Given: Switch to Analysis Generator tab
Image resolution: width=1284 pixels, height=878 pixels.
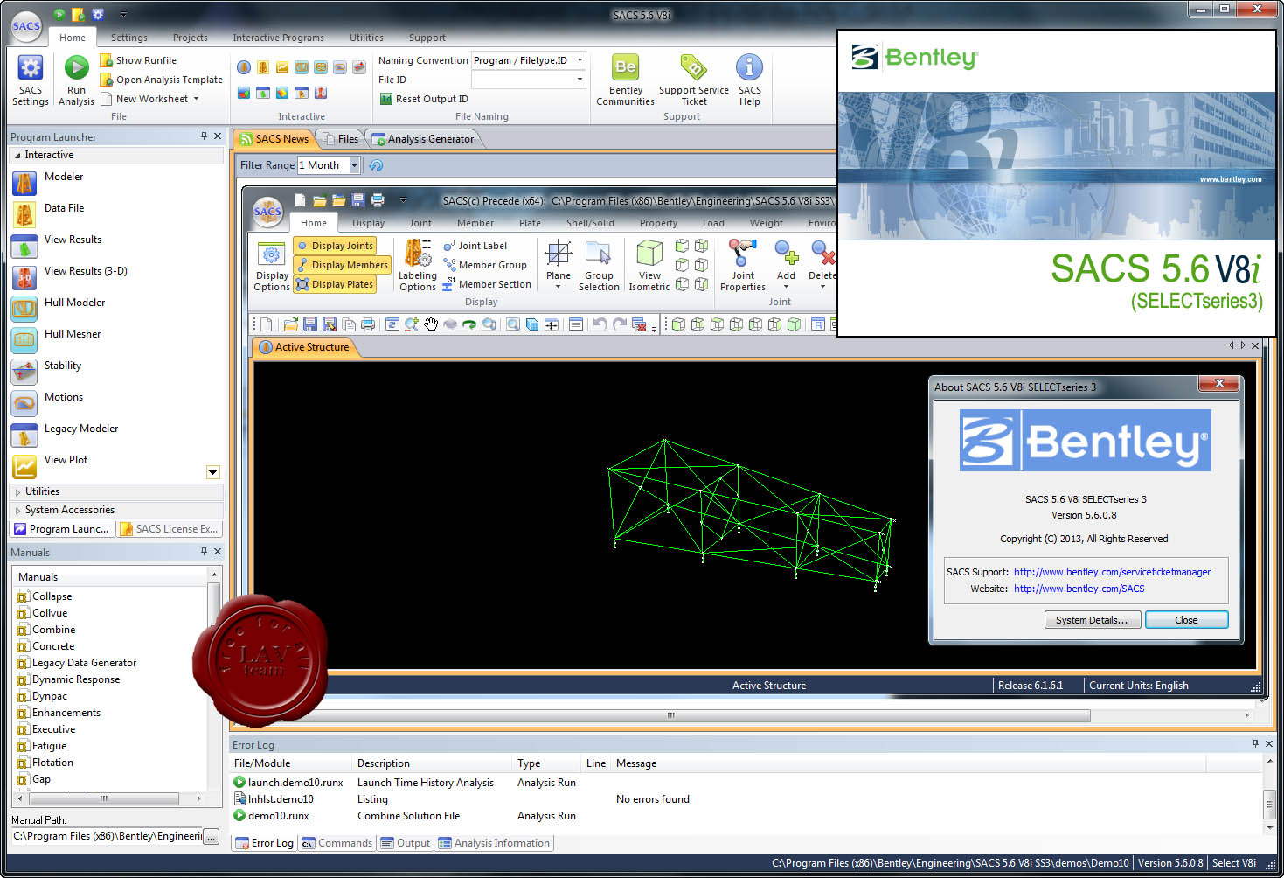Looking at the screenshot, I should click(x=423, y=139).
